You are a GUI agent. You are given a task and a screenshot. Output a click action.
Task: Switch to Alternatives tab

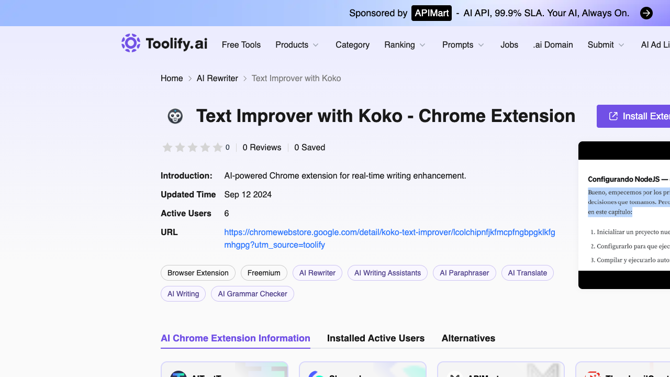(x=468, y=338)
